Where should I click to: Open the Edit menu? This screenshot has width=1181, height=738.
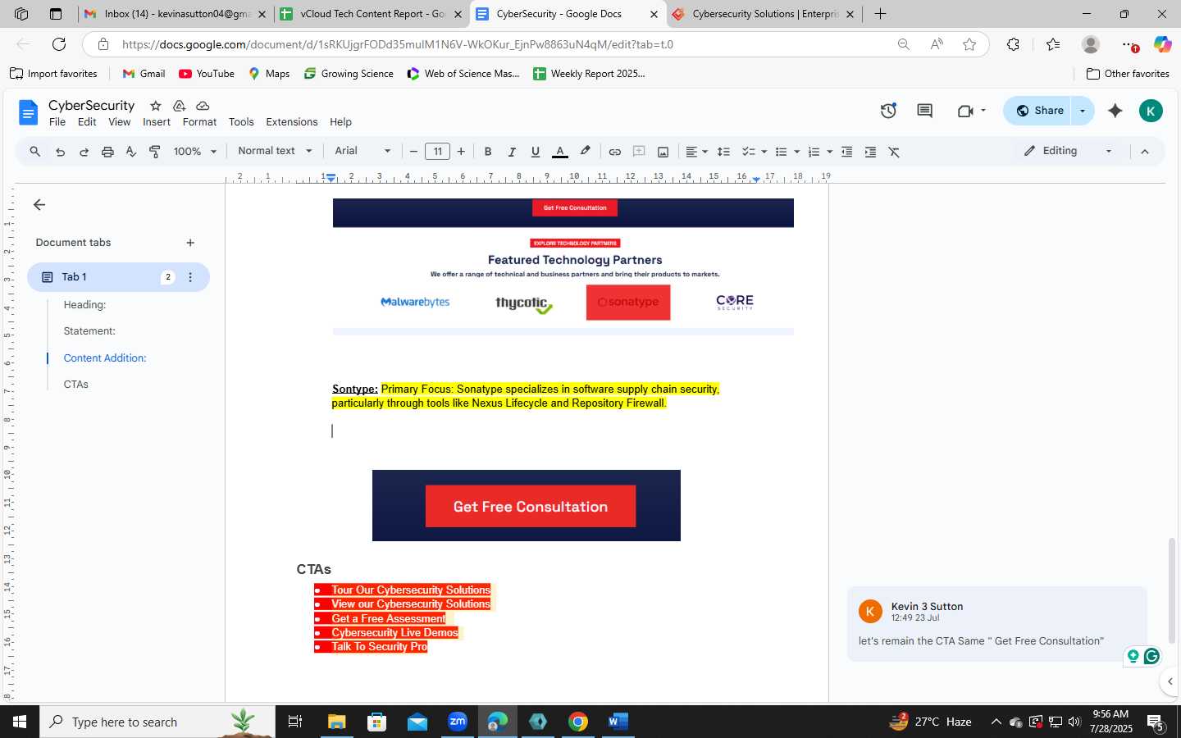(87, 122)
